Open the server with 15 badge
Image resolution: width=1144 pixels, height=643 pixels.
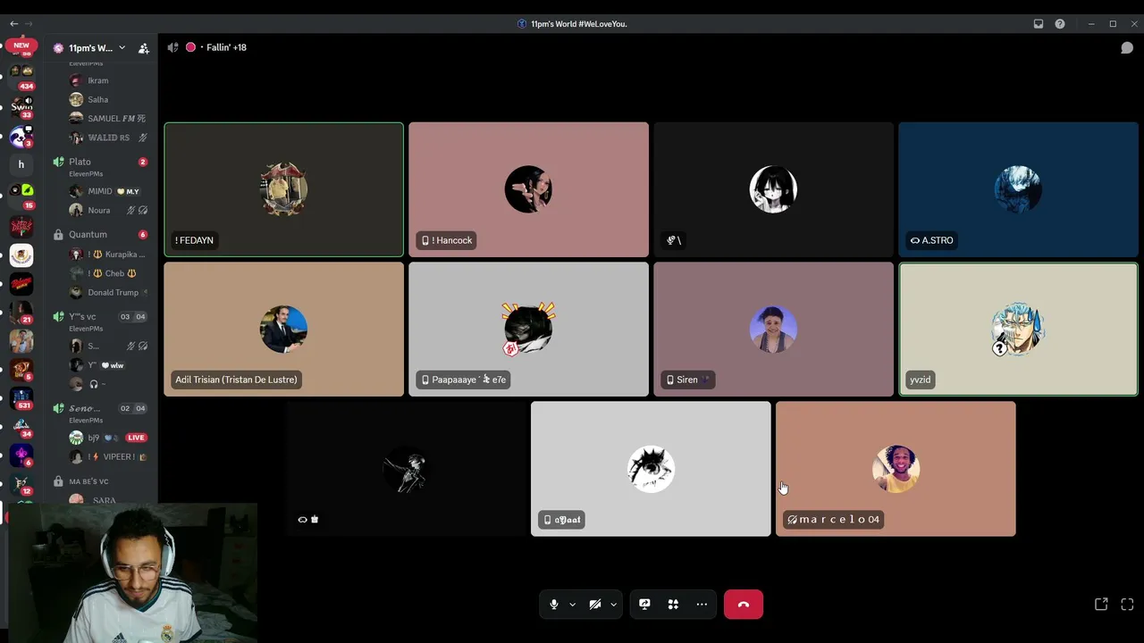click(x=21, y=195)
